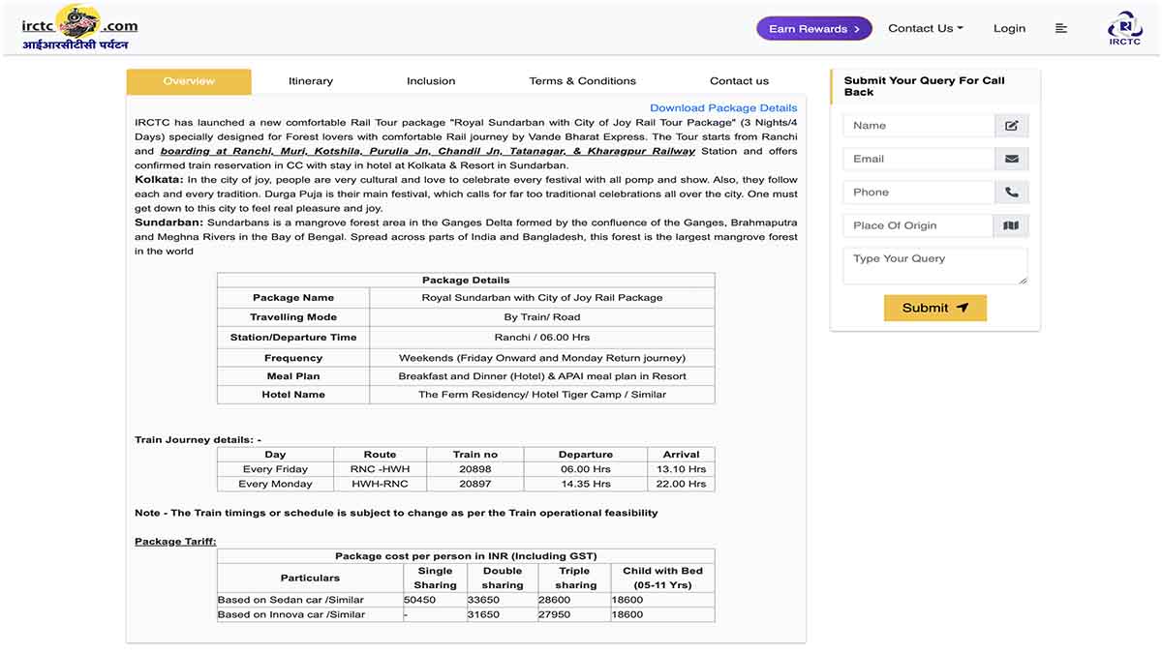Switch to the Itinerary tab
Image resolution: width=1162 pixels, height=653 pixels.
click(x=311, y=81)
